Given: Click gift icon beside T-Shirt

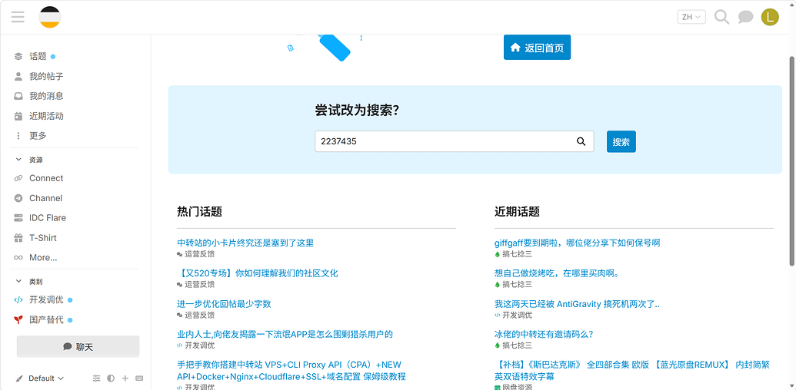Looking at the screenshot, I should coord(18,238).
